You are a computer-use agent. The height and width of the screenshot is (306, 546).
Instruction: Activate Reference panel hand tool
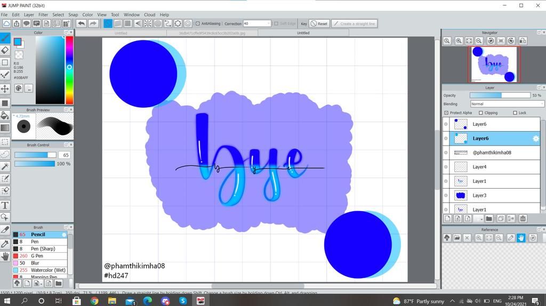coord(520,238)
